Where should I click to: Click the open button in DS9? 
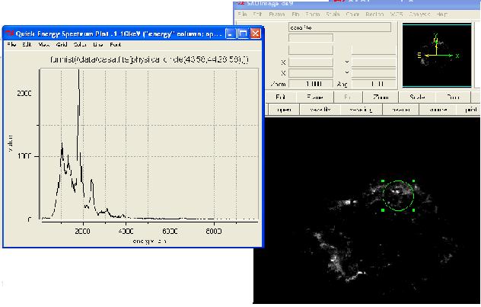[x=284, y=110]
